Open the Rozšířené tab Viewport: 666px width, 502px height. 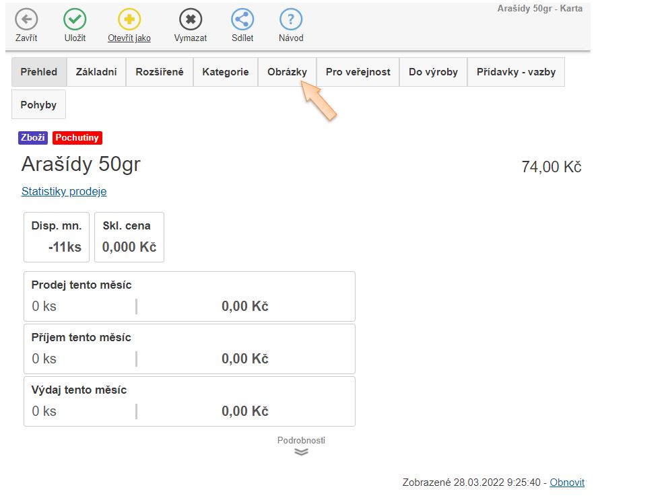pos(160,72)
